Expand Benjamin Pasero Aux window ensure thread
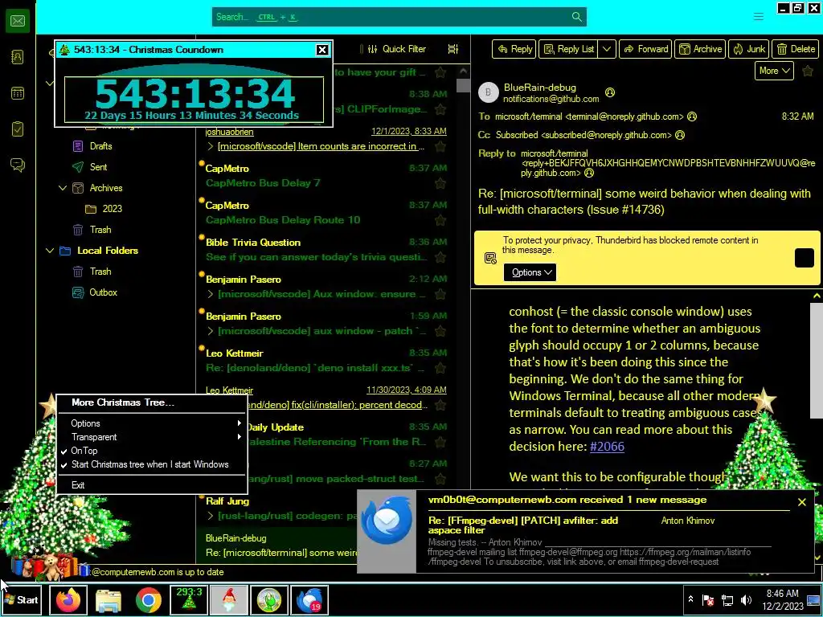Viewport: 823px width, 617px height. pos(210,294)
